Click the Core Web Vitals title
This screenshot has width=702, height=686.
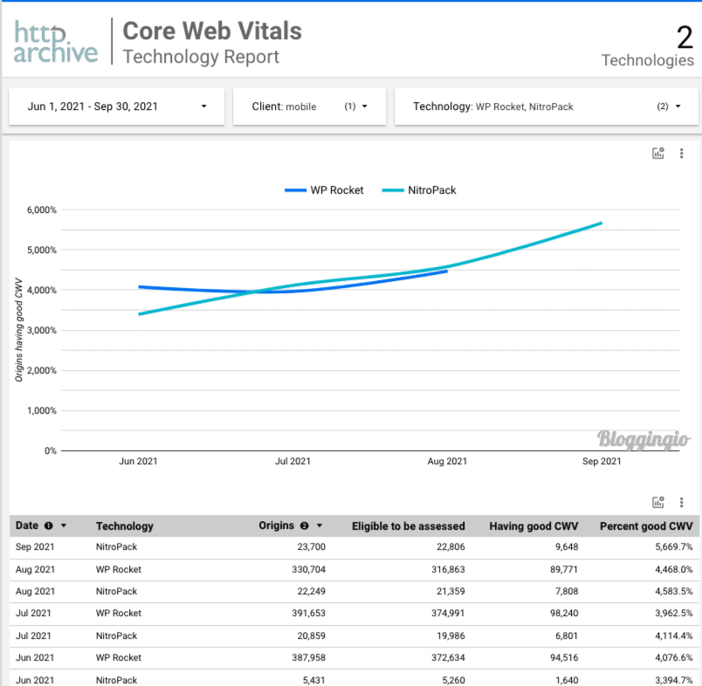(x=212, y=31)
